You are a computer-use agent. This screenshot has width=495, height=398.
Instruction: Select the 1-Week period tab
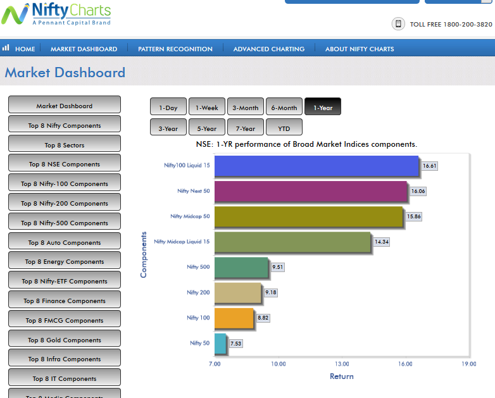[x=207, y=107]
